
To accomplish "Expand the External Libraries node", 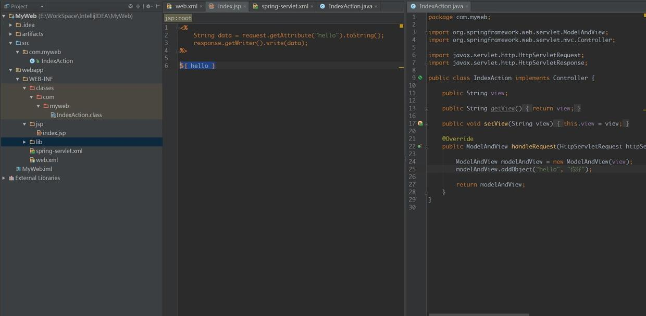I will [4, 178].
